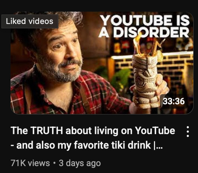Click the 3 days ago upload date
Screen dimensions: 198x173
tap(80, 164)
